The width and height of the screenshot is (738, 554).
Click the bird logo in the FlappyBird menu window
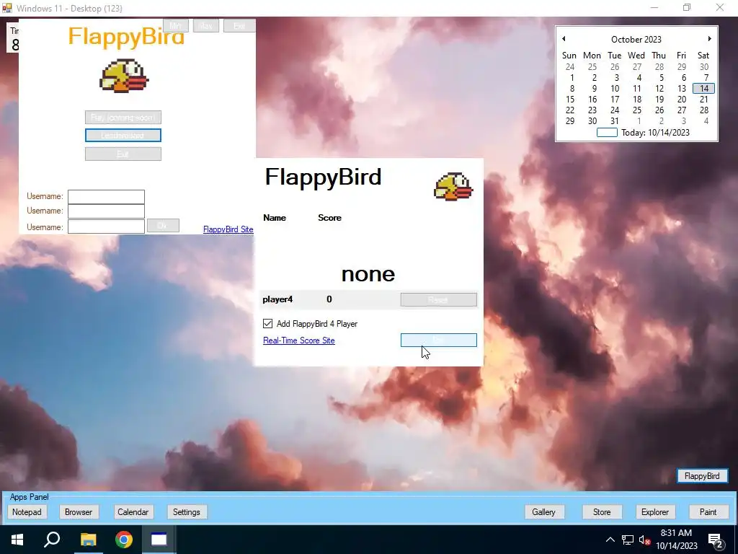point(124,75)
